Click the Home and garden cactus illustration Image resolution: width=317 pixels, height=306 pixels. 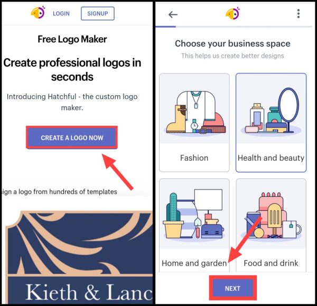point(194,214)
